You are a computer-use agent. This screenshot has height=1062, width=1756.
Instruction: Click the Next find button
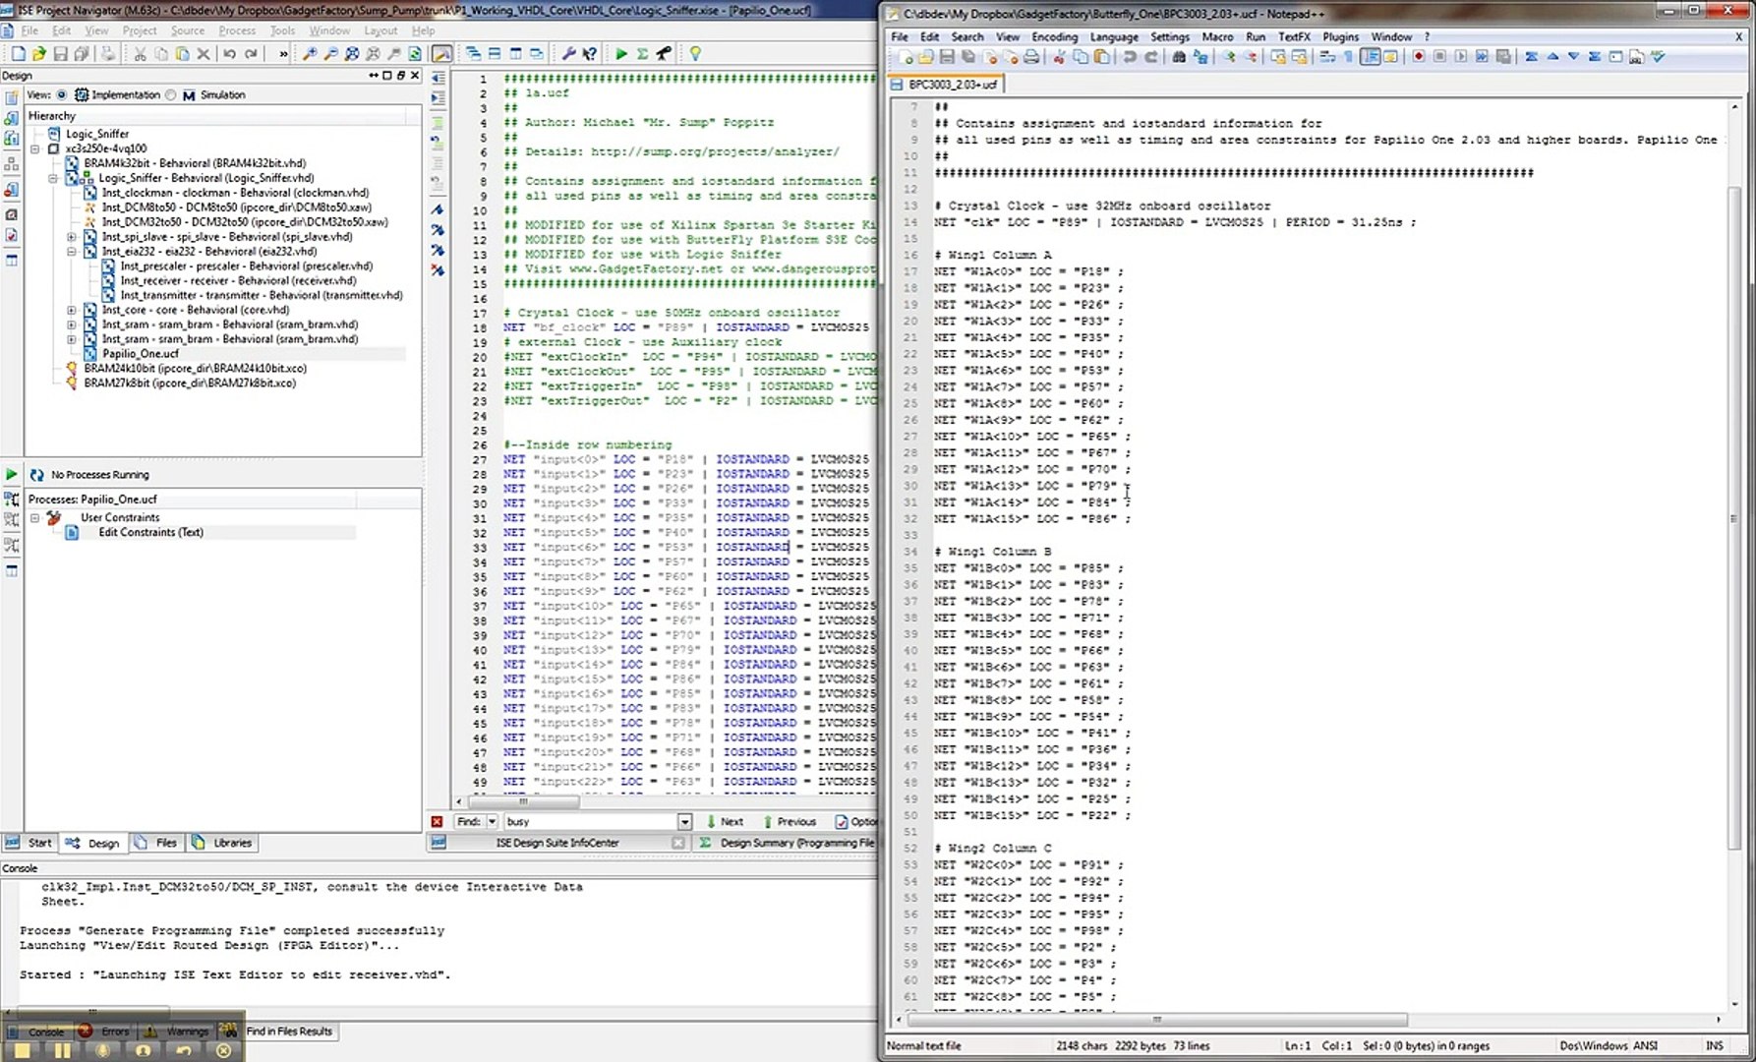[x=725, y=821]
